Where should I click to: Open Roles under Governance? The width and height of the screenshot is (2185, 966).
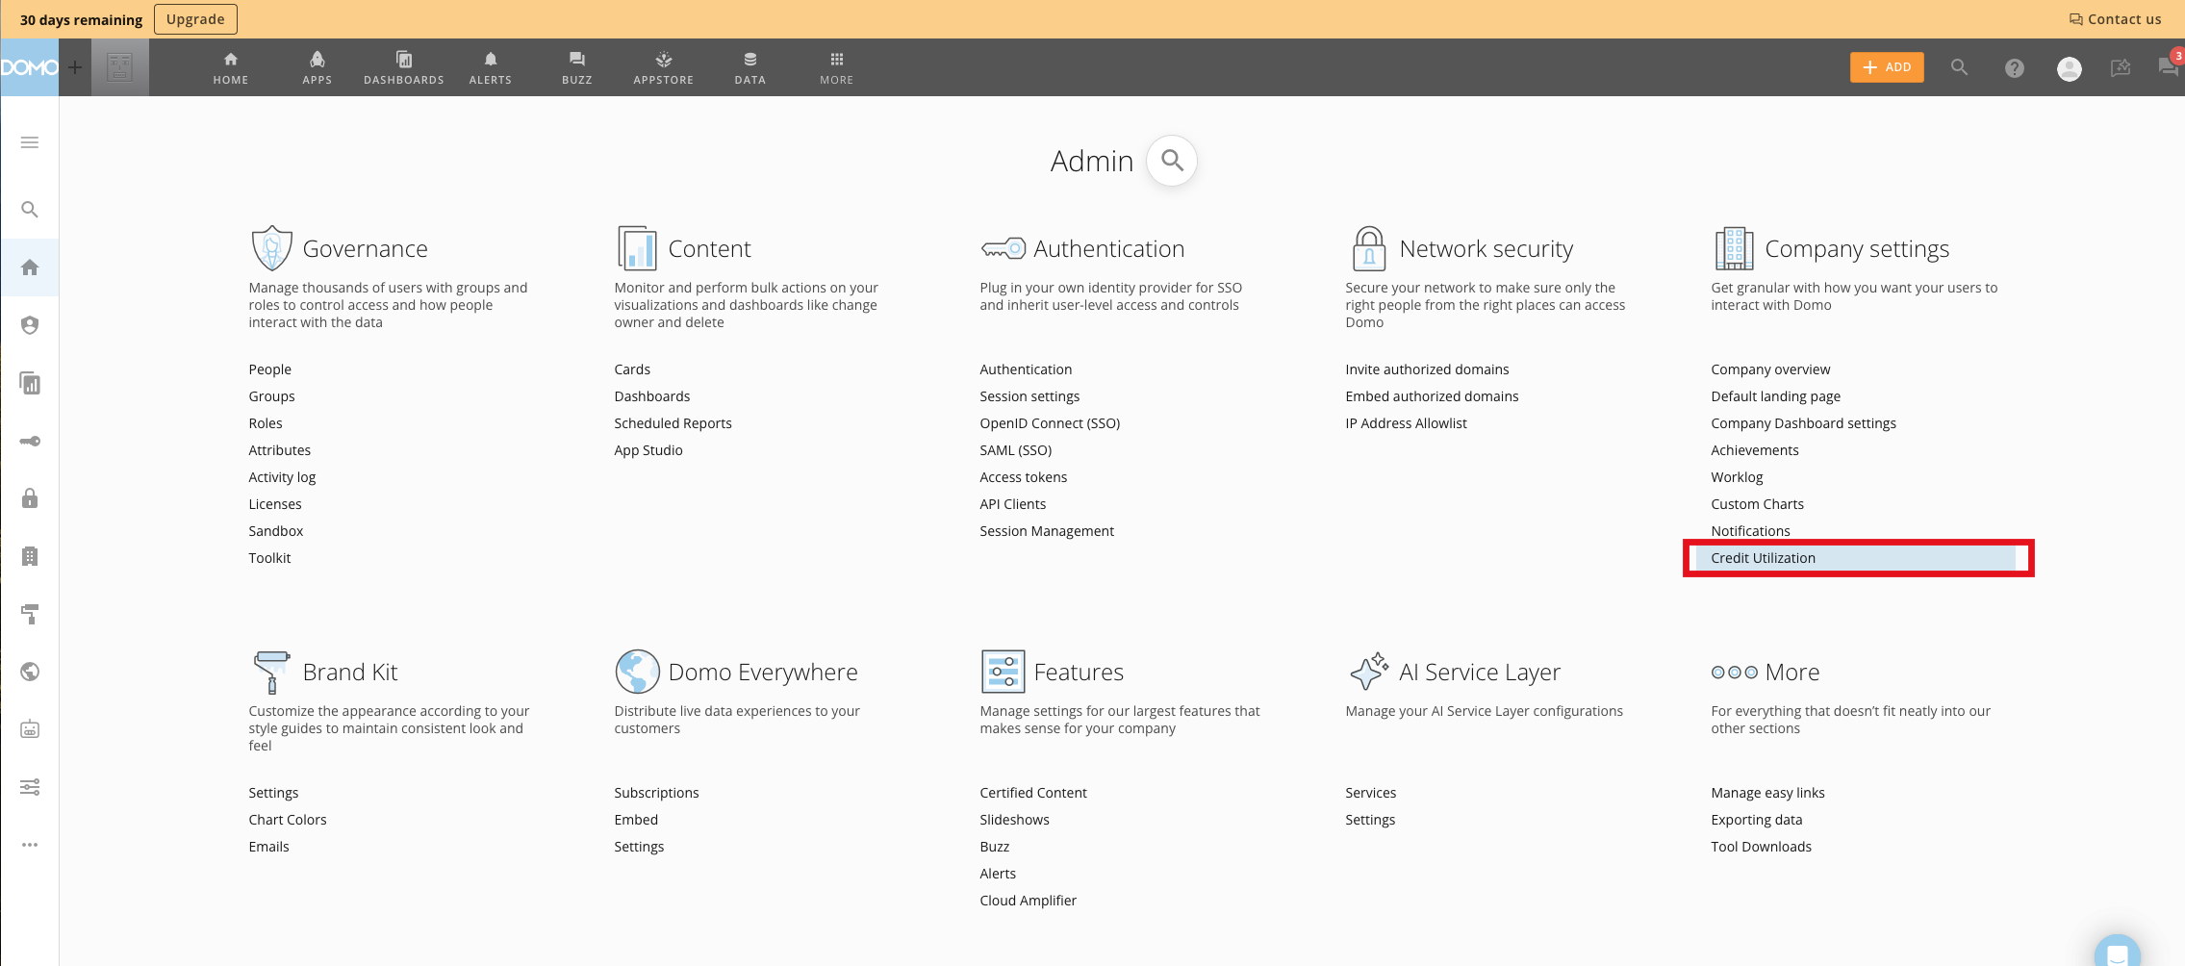pyautogui.click(x=266, y=423)
